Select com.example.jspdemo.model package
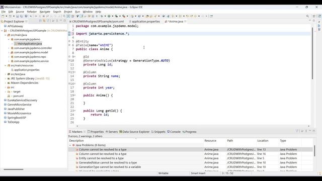 (x=31, y=52)
